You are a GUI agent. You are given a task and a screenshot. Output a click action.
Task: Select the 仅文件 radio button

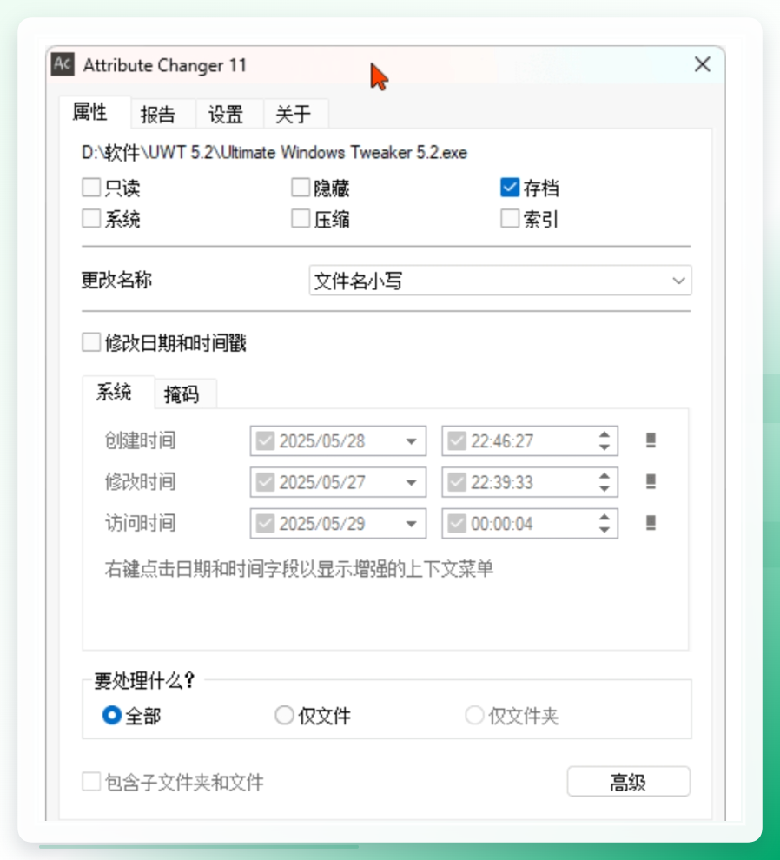click(x=284, y=715)
